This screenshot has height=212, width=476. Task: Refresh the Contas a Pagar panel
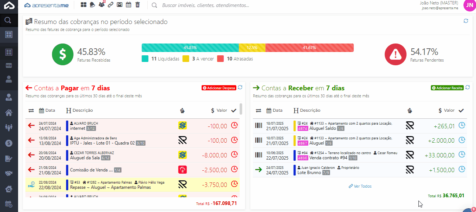pos(240,87)
